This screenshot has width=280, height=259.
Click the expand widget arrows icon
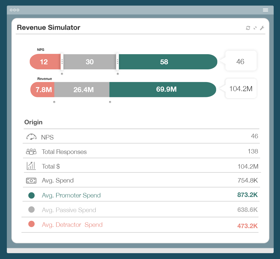[x=255, y=28]
